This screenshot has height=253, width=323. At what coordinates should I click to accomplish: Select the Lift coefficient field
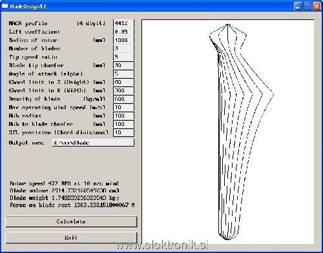pos(123,32)
